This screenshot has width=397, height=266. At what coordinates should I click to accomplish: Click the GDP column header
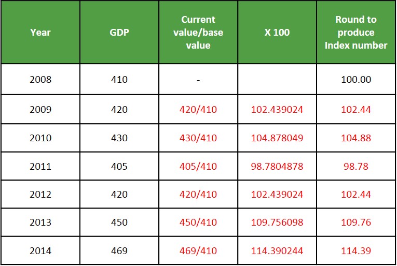coord(119,32)
